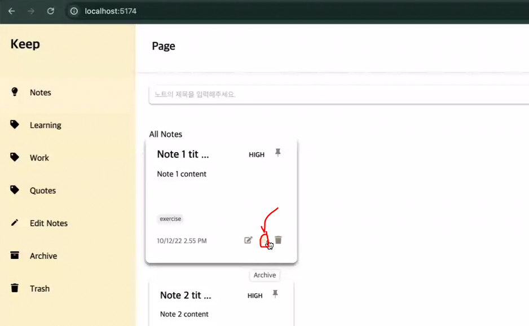Screen dimensions: 529x326
Task: Focus the note title input field
Action: 339,95
